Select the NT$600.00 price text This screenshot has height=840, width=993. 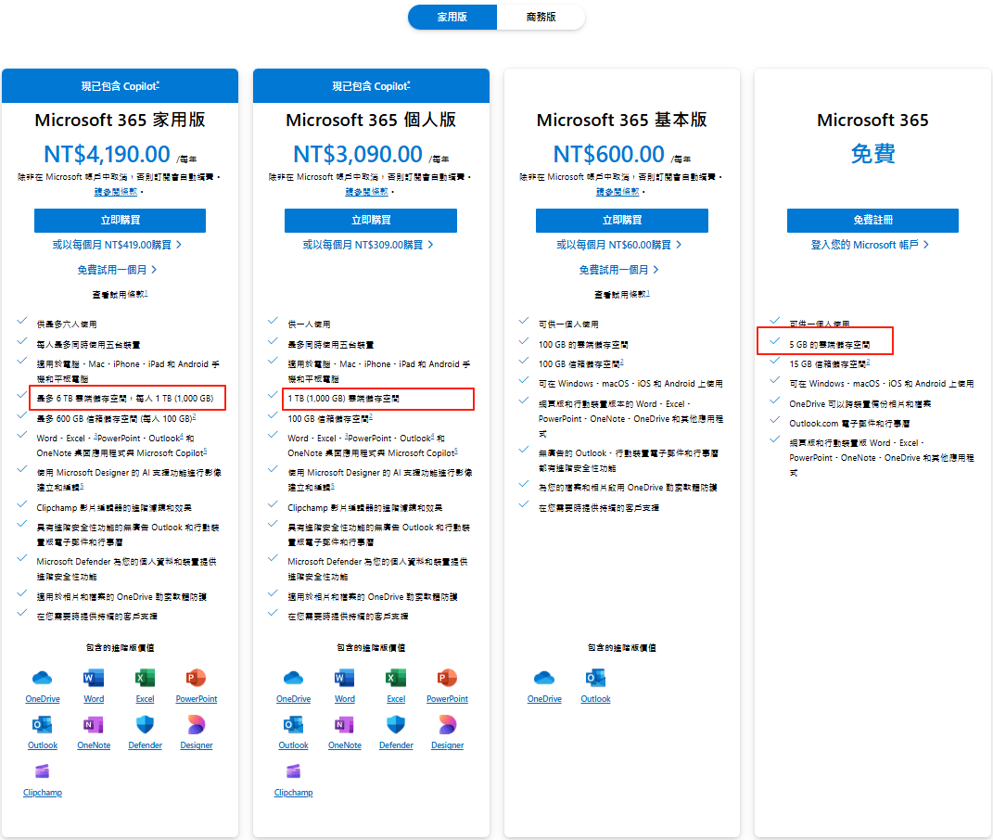(x=608, y=154)
